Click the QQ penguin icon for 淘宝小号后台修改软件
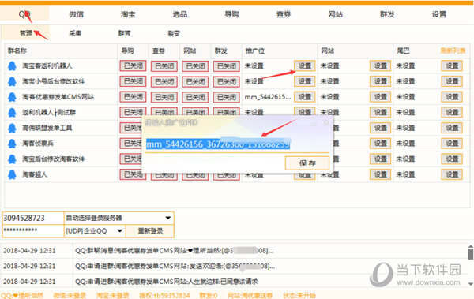Viewport: 474px width, 299px height. [12, 81]
